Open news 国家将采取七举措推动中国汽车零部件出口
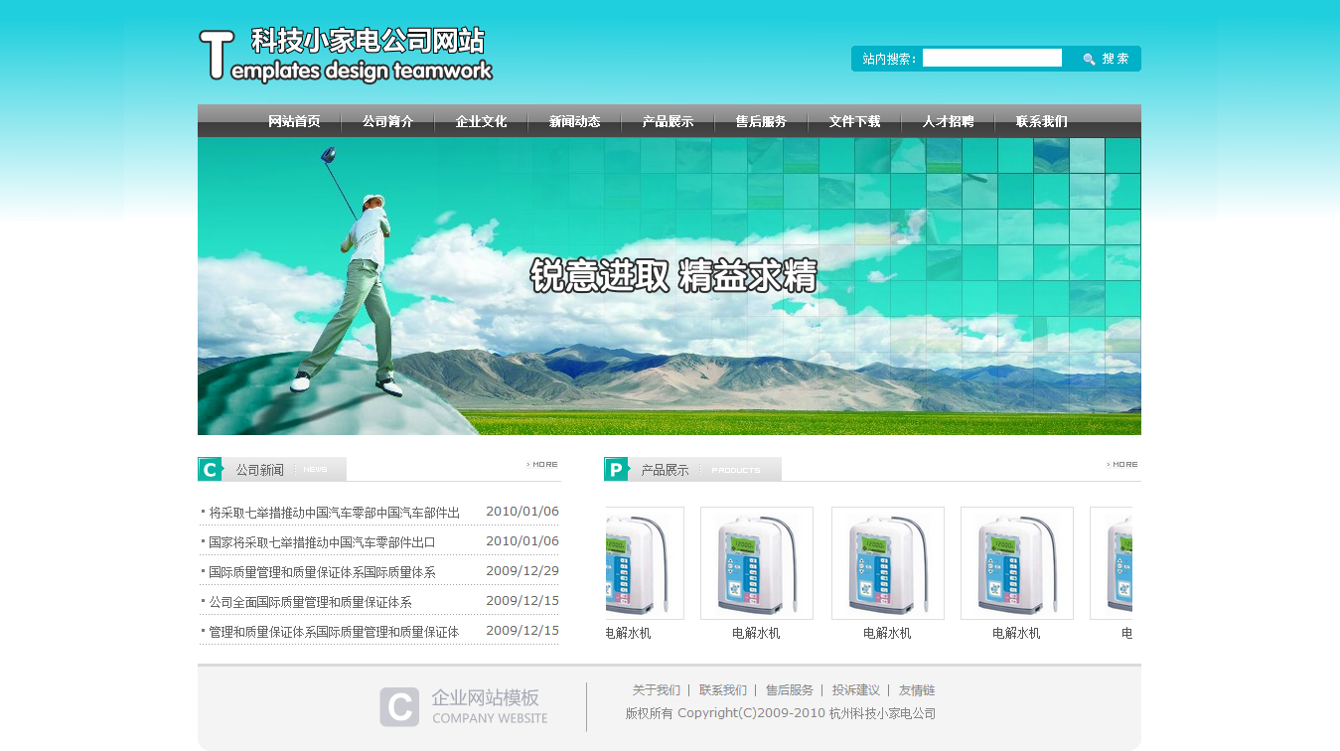Viewport: 1340px width, 751px height. pyautogui.click(x=322, y=542)
